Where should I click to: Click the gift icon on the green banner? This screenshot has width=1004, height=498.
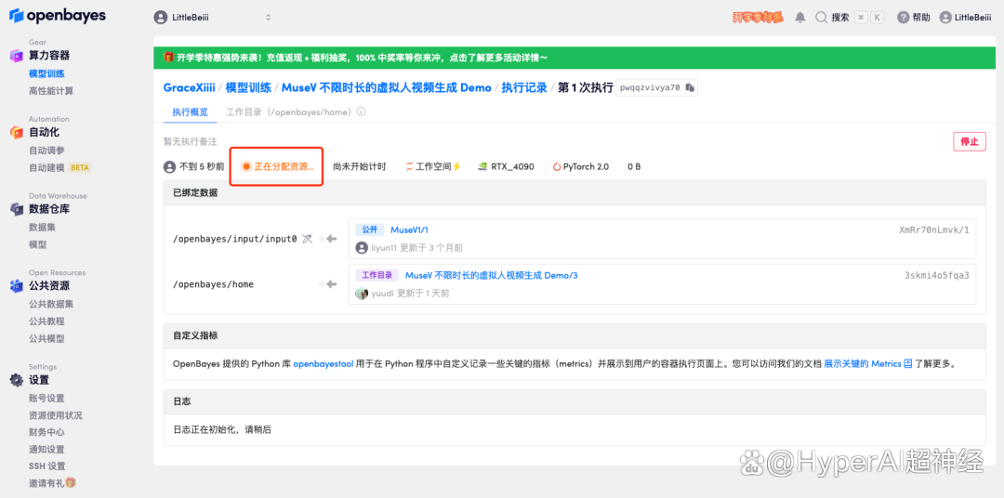(x=168, y=58)
